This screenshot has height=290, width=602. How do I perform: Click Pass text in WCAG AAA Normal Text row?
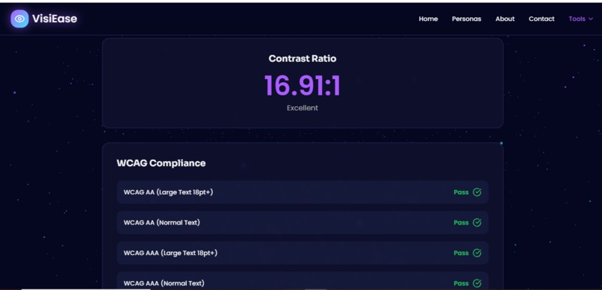coord(461,283)
